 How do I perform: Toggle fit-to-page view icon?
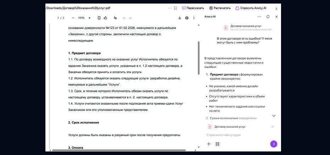pos(99,18)
